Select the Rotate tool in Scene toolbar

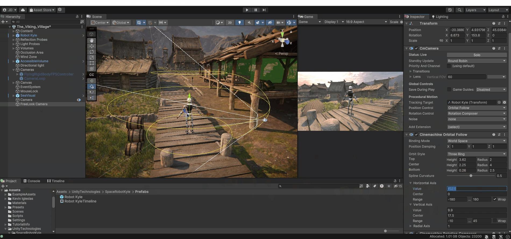pos(92,52)
